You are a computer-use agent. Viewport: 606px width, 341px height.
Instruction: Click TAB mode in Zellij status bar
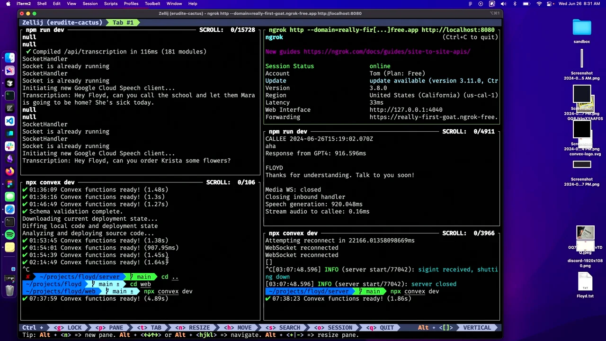click(x=149, y=328)
